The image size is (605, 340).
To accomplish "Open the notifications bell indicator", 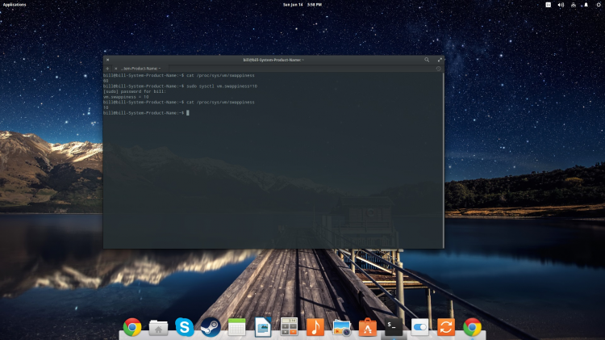I will pyautogui.click(x=586, y=5).
